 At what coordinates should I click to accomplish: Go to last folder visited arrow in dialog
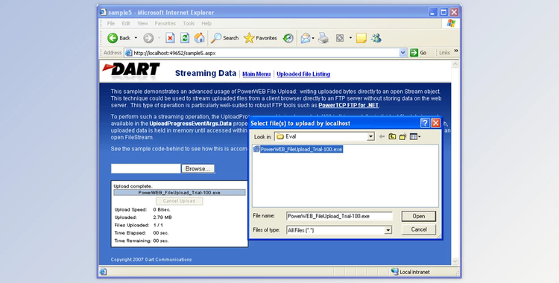pos(382,136)
